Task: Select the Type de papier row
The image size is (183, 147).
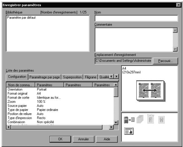Action: pyautogui.click(x=60, y=110)
